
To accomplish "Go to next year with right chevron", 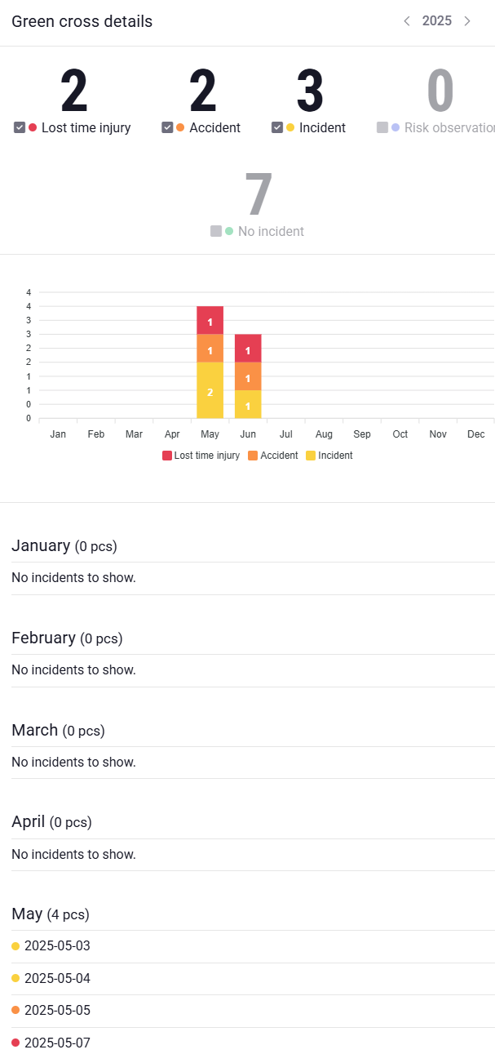I will click(x=467, y=21).
